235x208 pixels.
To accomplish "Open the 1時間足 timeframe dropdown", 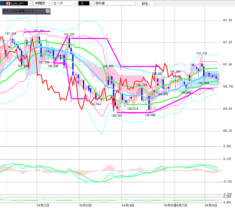I will 49,3.
